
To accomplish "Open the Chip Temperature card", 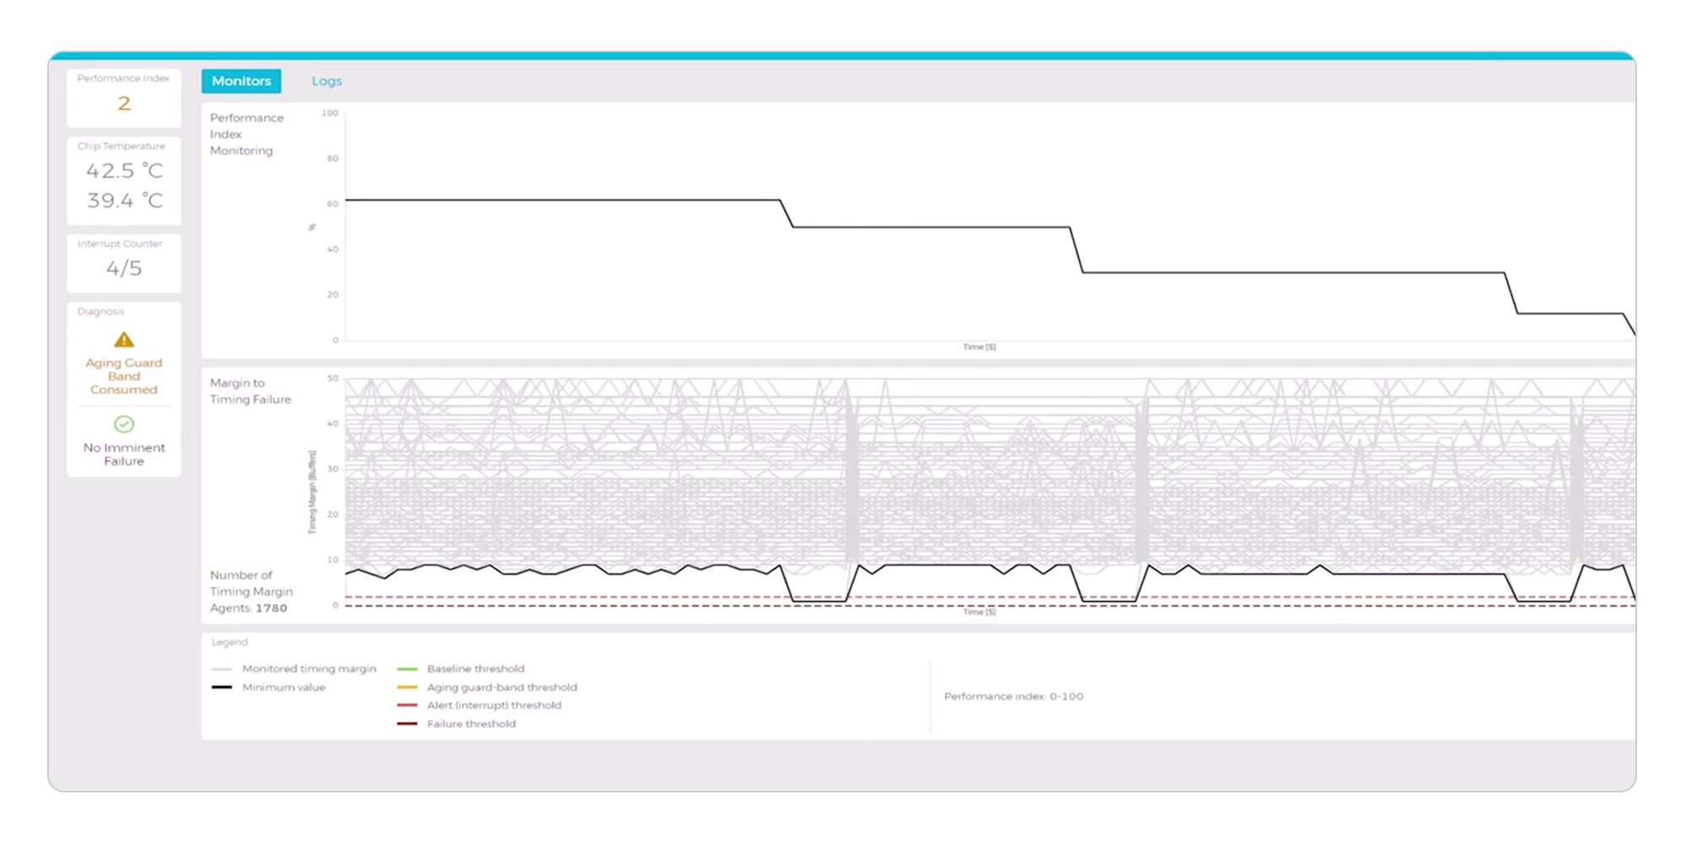I will (123, 180).
